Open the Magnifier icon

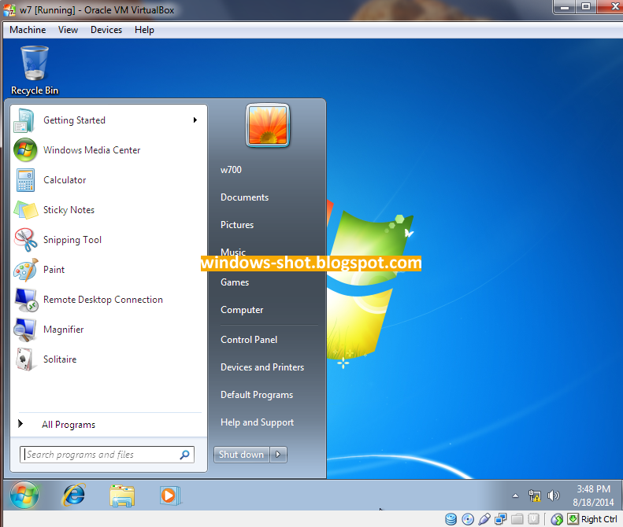tap(24, 330)
